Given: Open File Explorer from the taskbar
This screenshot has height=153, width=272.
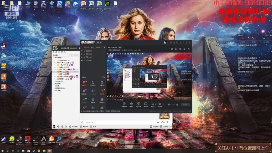Looking at the screenshot, I should (x=23, y=151).
